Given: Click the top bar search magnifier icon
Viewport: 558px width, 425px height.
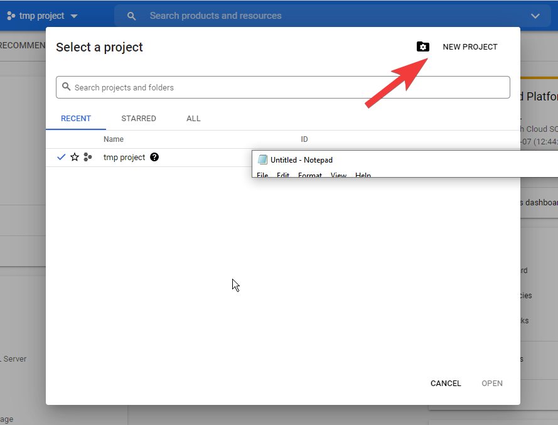Looking at the screenshot, I should [x=131, y=16].
